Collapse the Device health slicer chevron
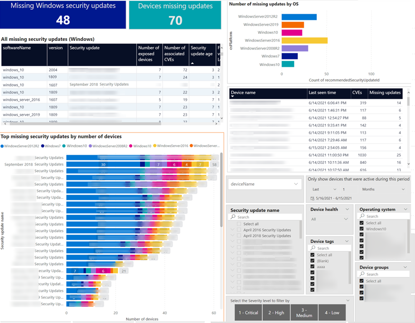Viewport: 415px width, 323px height. pos(347,209)
